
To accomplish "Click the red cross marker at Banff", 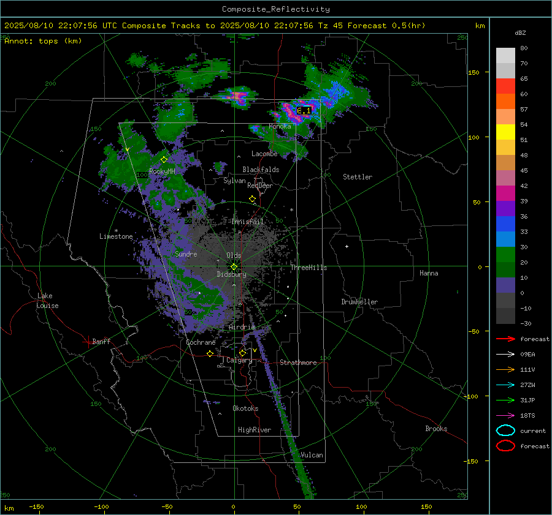I will point(88,342).
